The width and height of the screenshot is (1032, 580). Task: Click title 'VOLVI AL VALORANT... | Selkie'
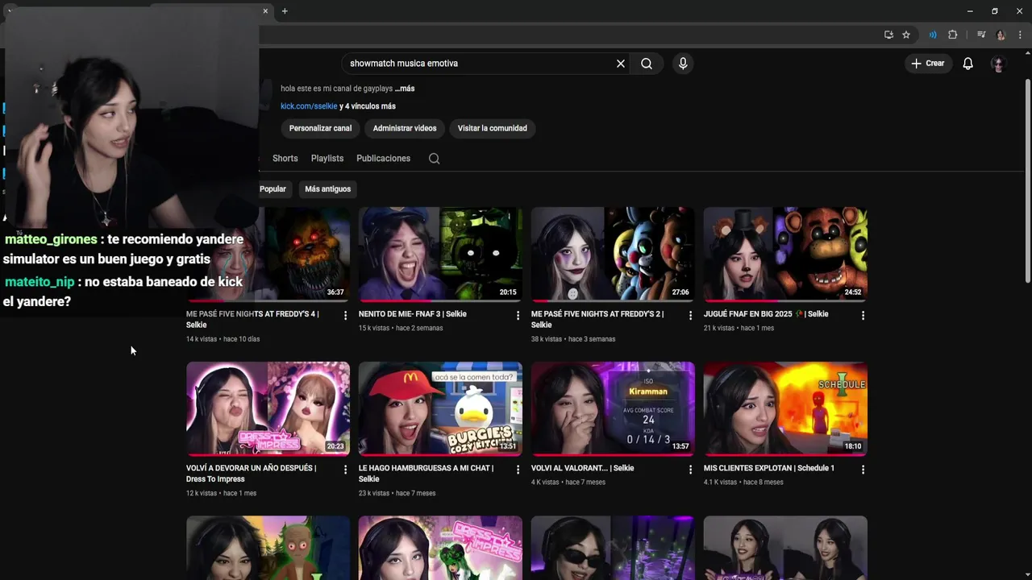(583, 468)
